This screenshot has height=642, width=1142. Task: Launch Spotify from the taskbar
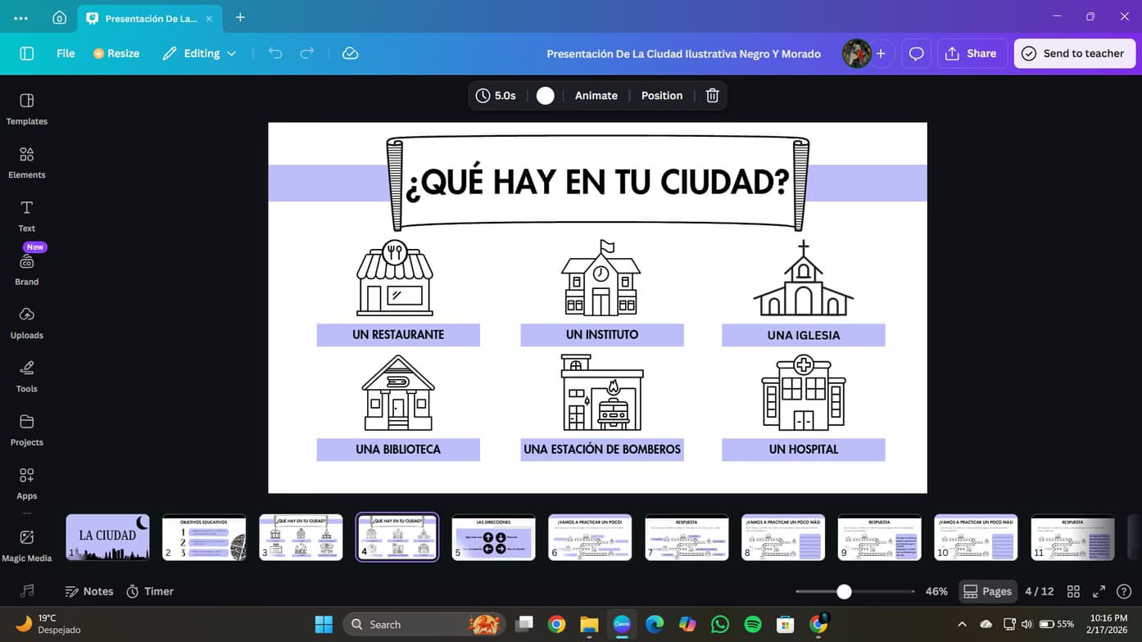pos(752,624)
